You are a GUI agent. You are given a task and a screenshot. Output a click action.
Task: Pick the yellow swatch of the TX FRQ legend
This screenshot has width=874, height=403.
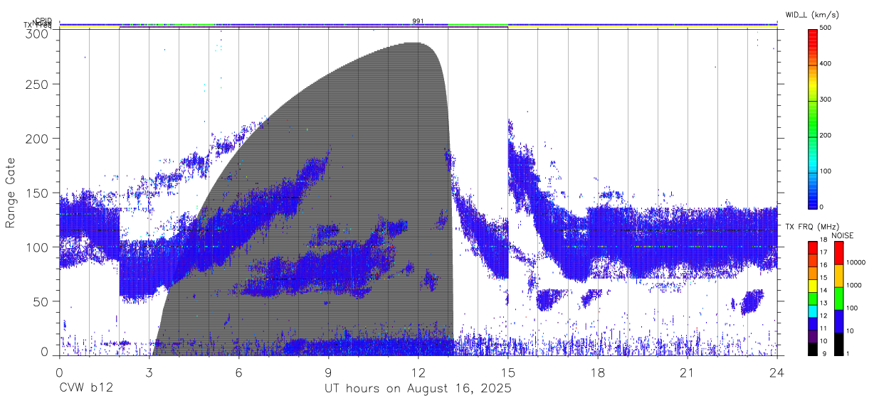click(813, 286)
